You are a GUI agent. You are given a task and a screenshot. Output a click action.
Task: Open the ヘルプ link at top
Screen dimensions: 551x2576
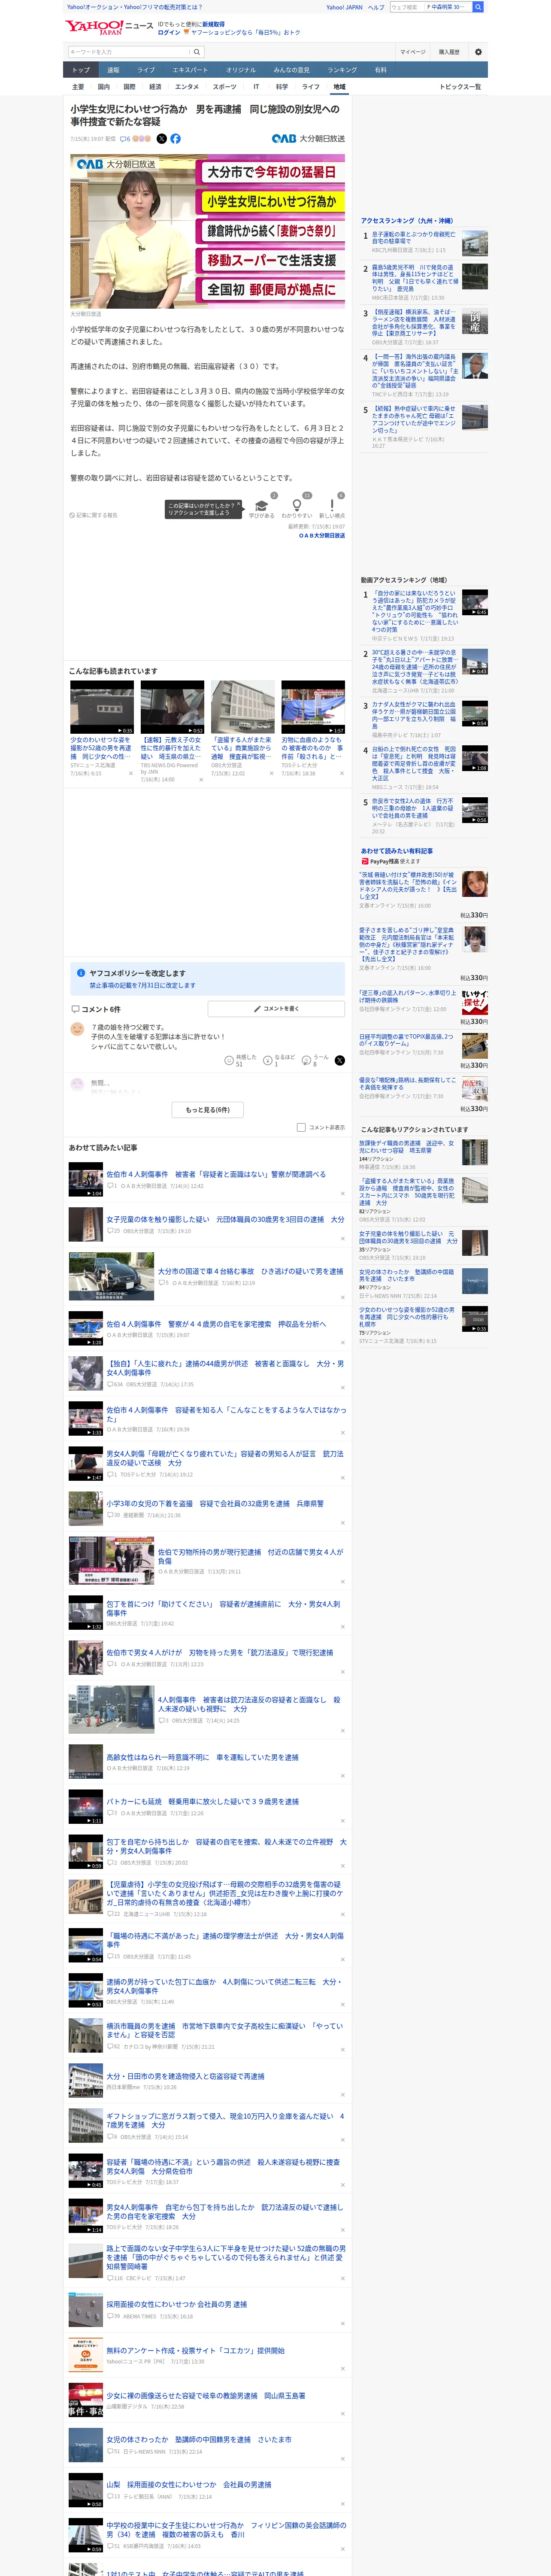[376, 7]
